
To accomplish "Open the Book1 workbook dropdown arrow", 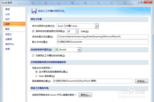I will pyautogui.click(x=79, y=50).
